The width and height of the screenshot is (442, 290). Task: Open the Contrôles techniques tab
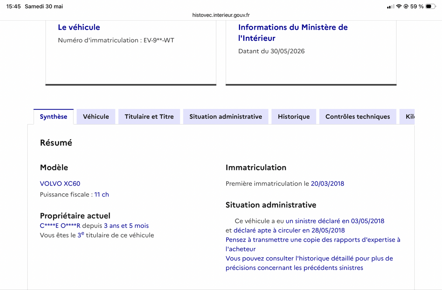358,117
